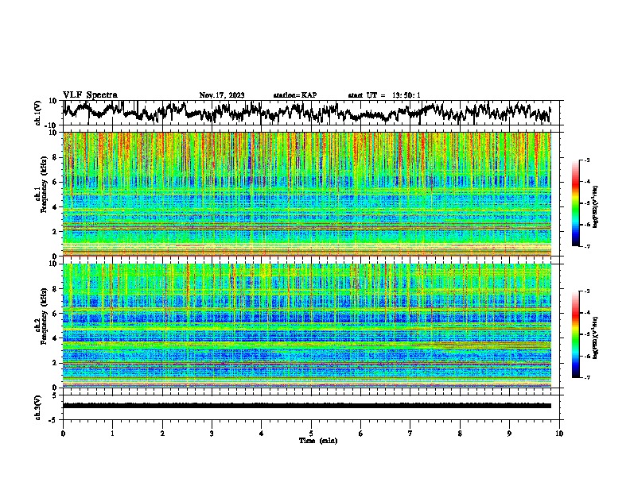Image resolution: width=630 pixels, height=486 pixels.
Task: Click the "station=KAP" header label
Action: tap(295, 95)
